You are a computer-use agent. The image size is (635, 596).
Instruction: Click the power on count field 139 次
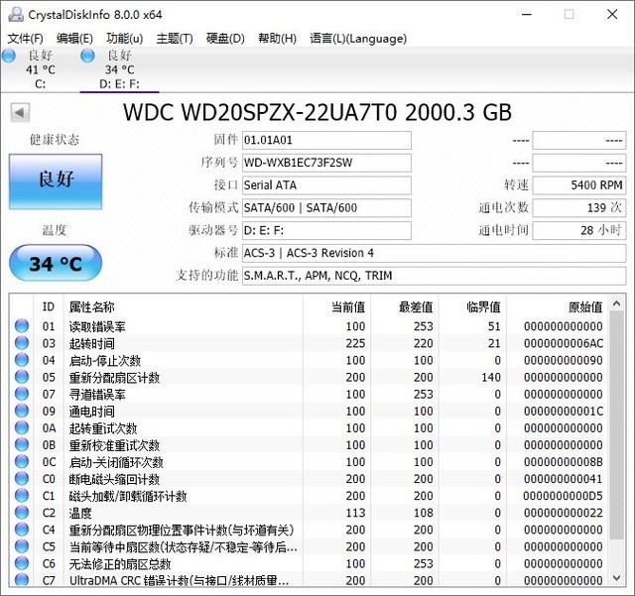tap(579, 208)
